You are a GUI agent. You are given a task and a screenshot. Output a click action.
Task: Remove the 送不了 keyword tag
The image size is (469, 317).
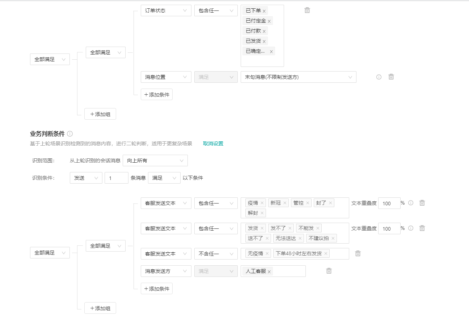(267, 239)
